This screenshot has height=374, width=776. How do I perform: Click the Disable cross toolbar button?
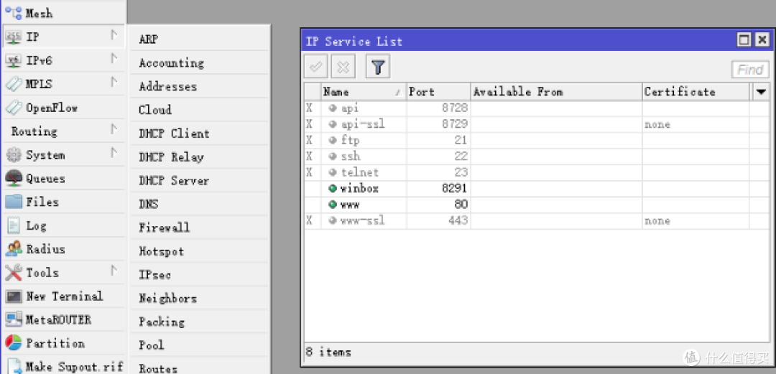(343, 67)
